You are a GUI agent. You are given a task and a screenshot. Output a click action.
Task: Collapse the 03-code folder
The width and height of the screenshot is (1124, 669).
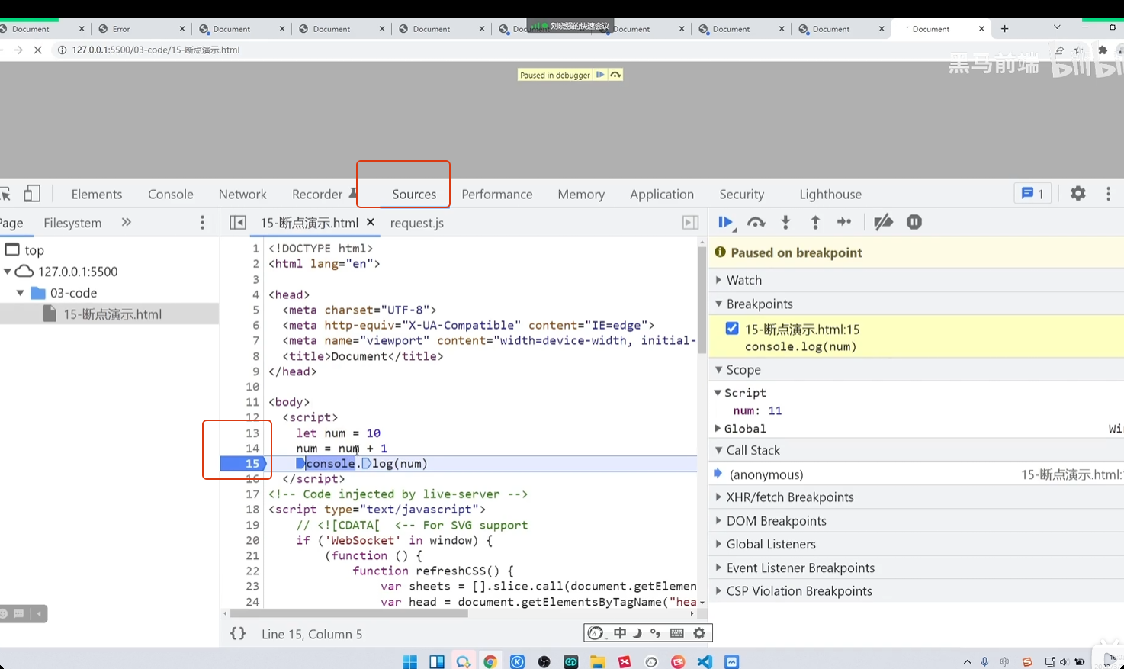pyautogui.click(x=21, y=292)
